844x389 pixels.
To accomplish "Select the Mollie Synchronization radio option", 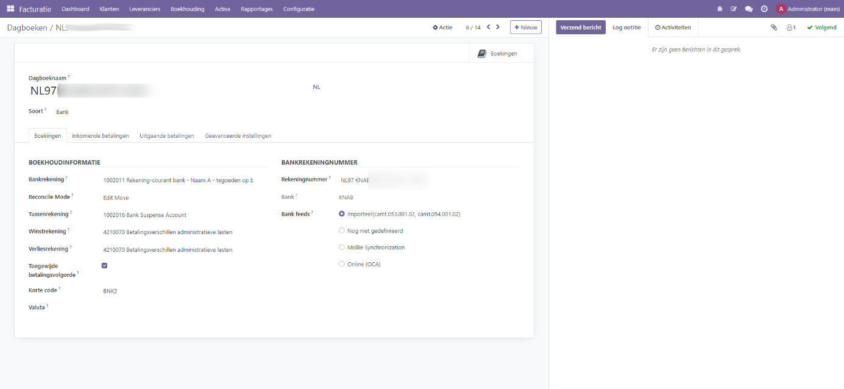I will pos(342,248).
